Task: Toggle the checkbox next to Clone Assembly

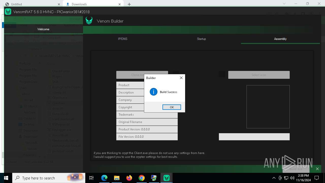Action: pyautogui.click(x=176, y=74)
